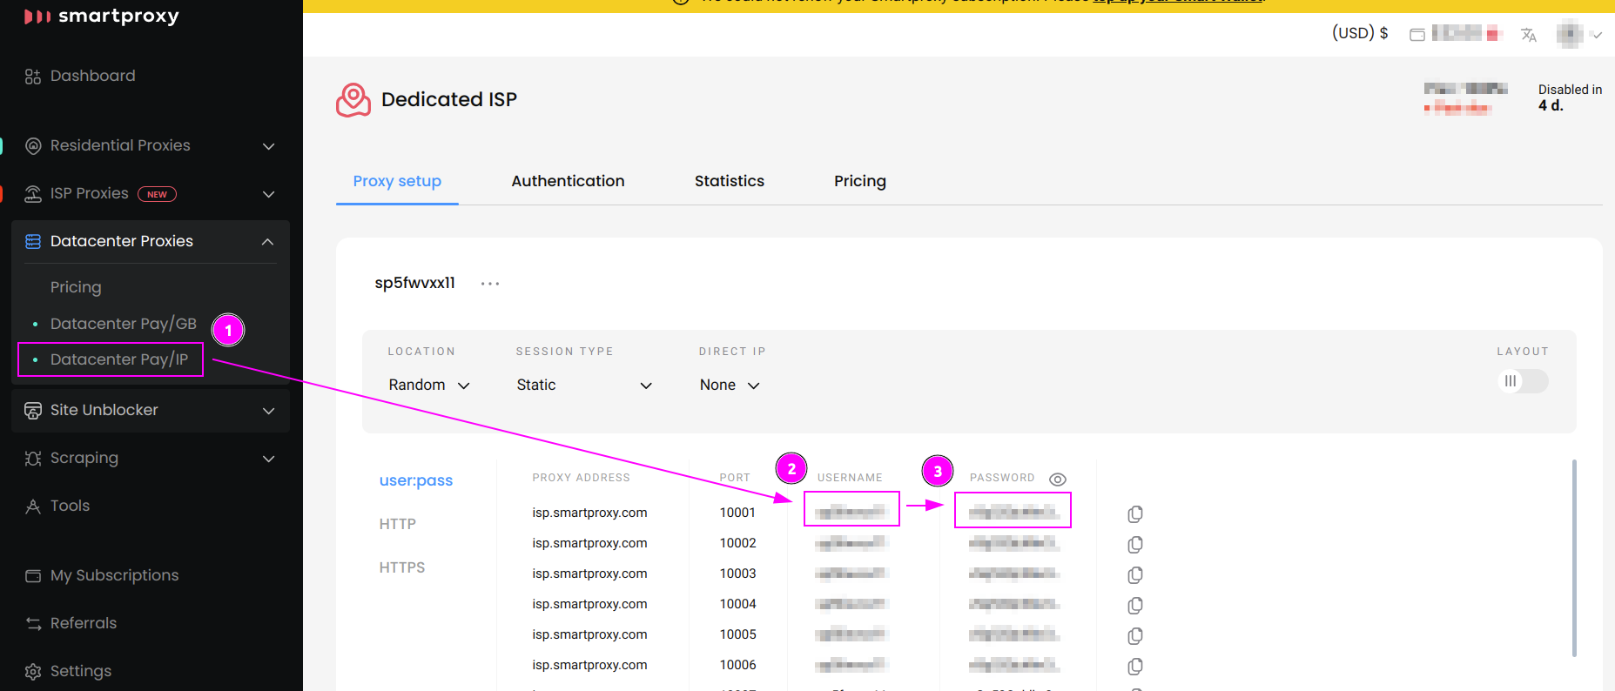Click the ISP Proxies NEW badge
The width and height of the screenshot is (1615, 691).
[x=158, y=194]
